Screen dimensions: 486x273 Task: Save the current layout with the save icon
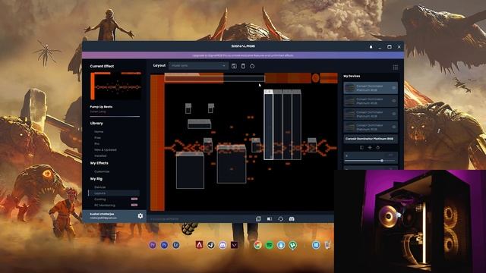pos(234,66)
